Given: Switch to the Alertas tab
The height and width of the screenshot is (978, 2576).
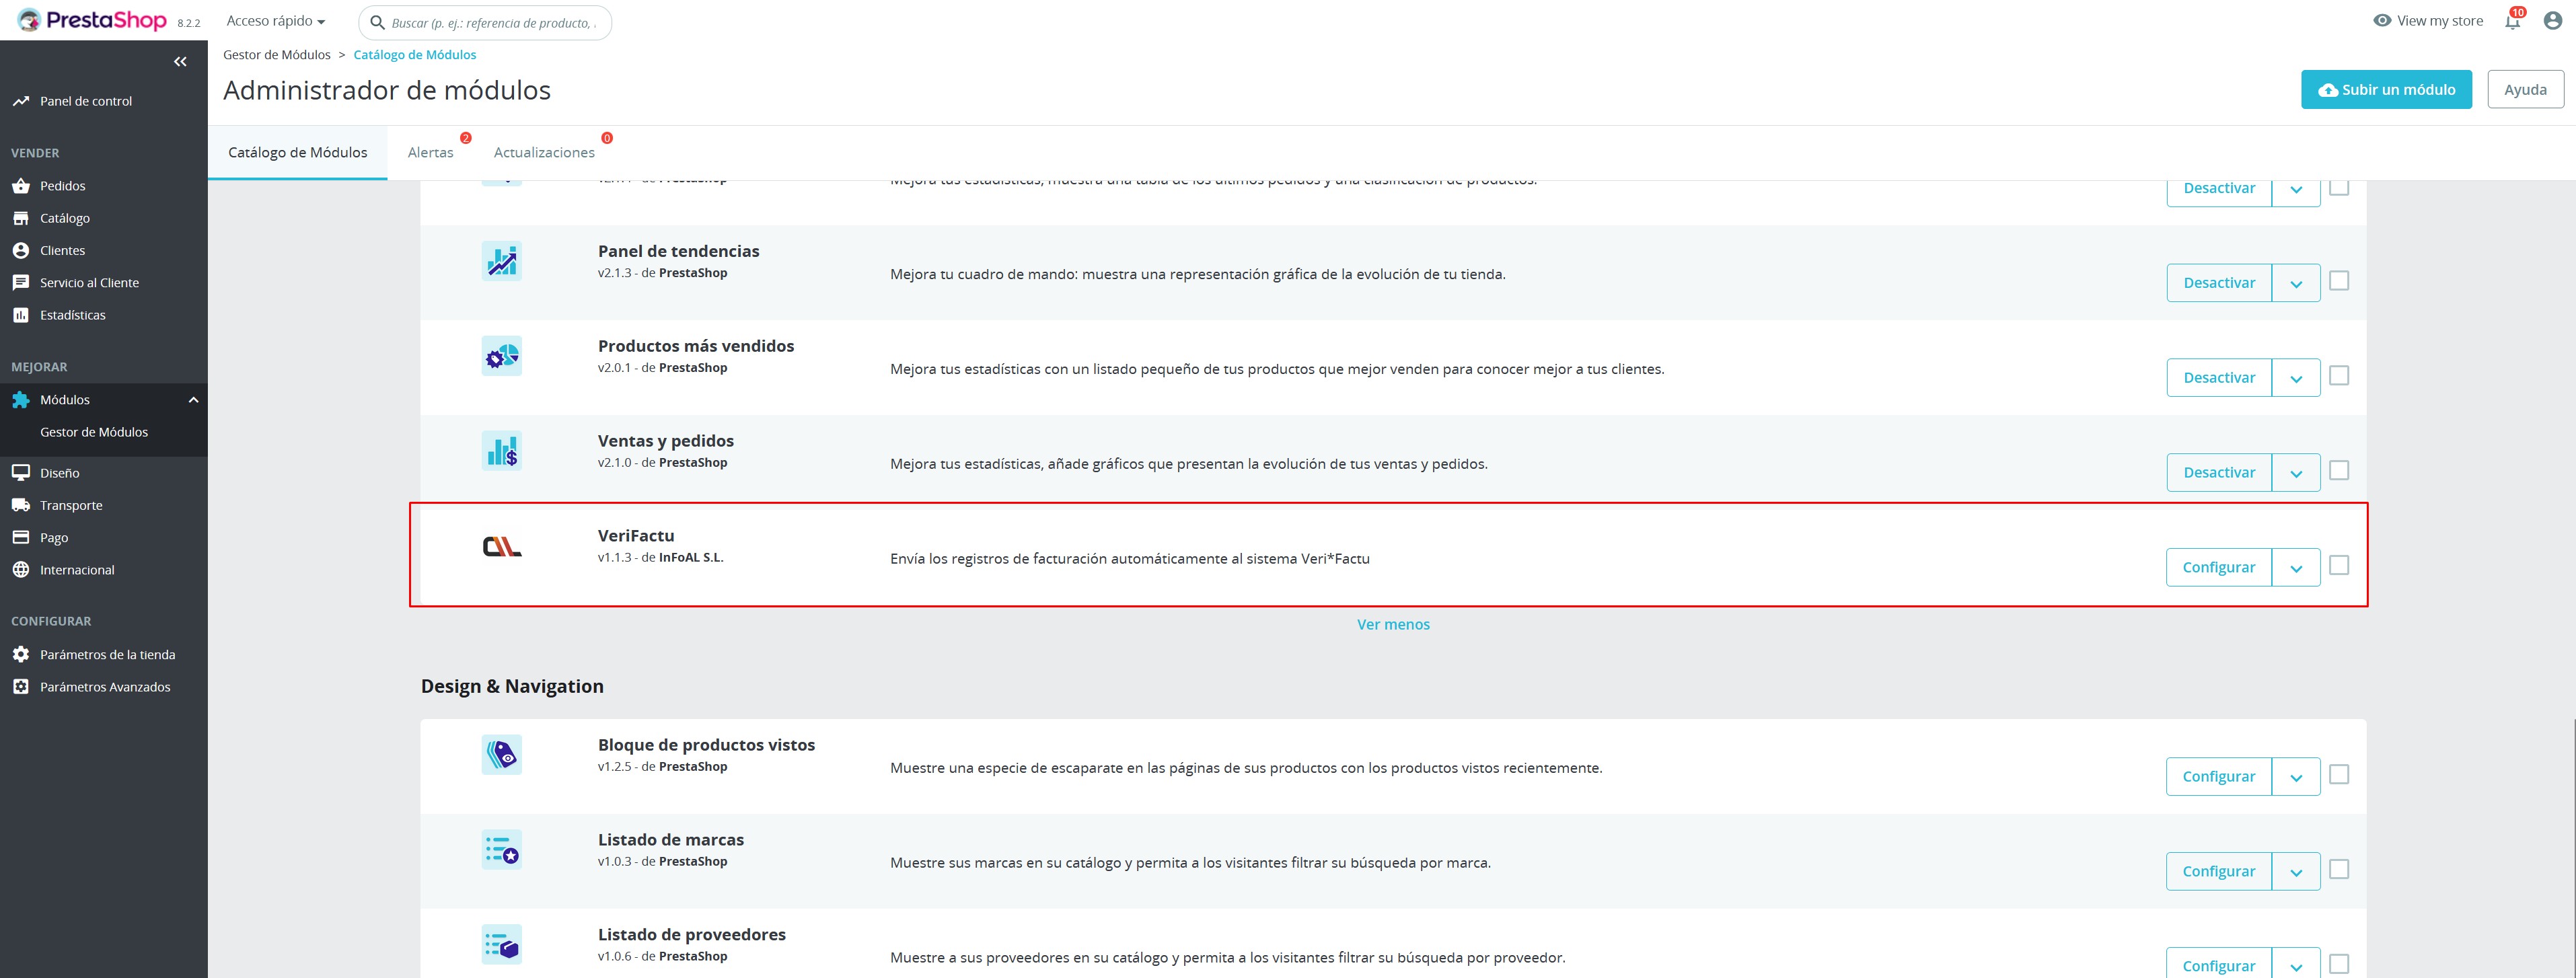Looking at the screenshot, I should pos(430,152).
